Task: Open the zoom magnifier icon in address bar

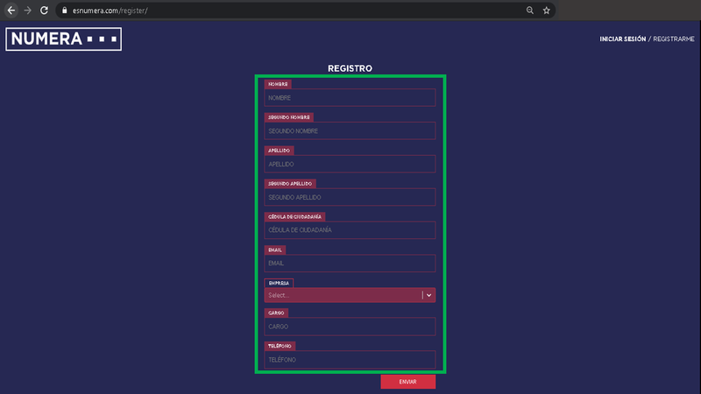Action: coord(529,10)
